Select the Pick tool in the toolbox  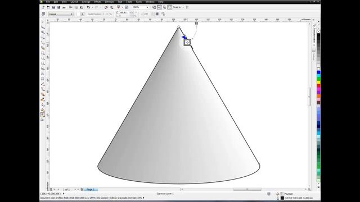43,22
